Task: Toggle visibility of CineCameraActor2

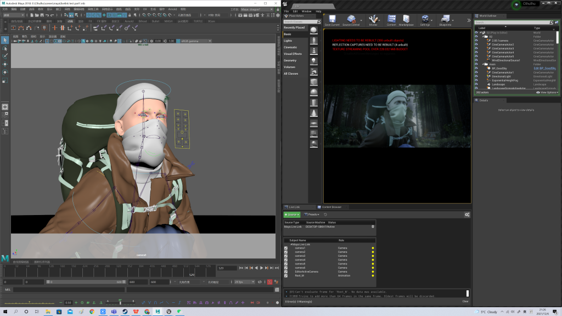Action: (x=476, y=44)
